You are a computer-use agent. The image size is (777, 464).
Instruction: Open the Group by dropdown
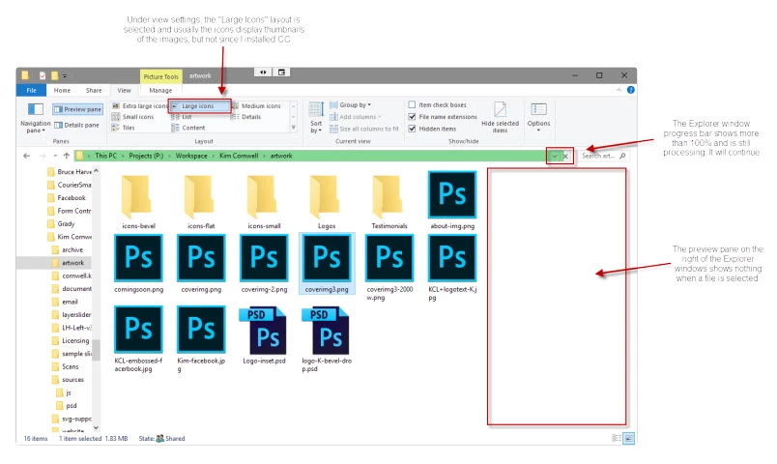(351, 104)
